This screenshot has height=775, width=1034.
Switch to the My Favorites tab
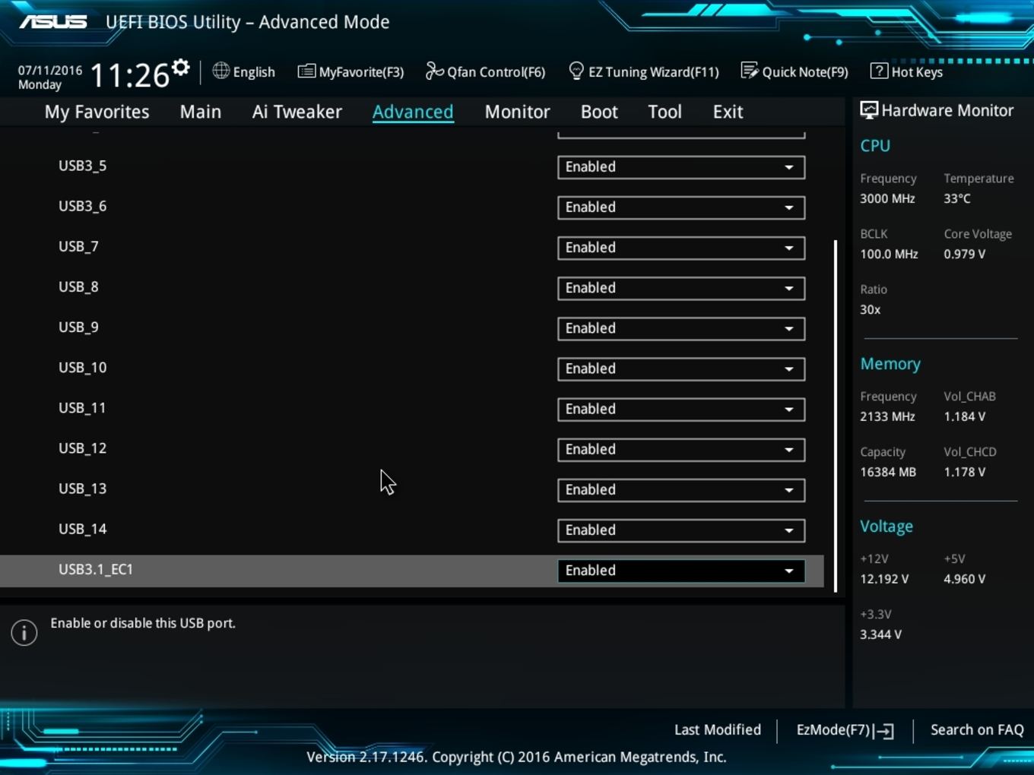tap(97, 112)
